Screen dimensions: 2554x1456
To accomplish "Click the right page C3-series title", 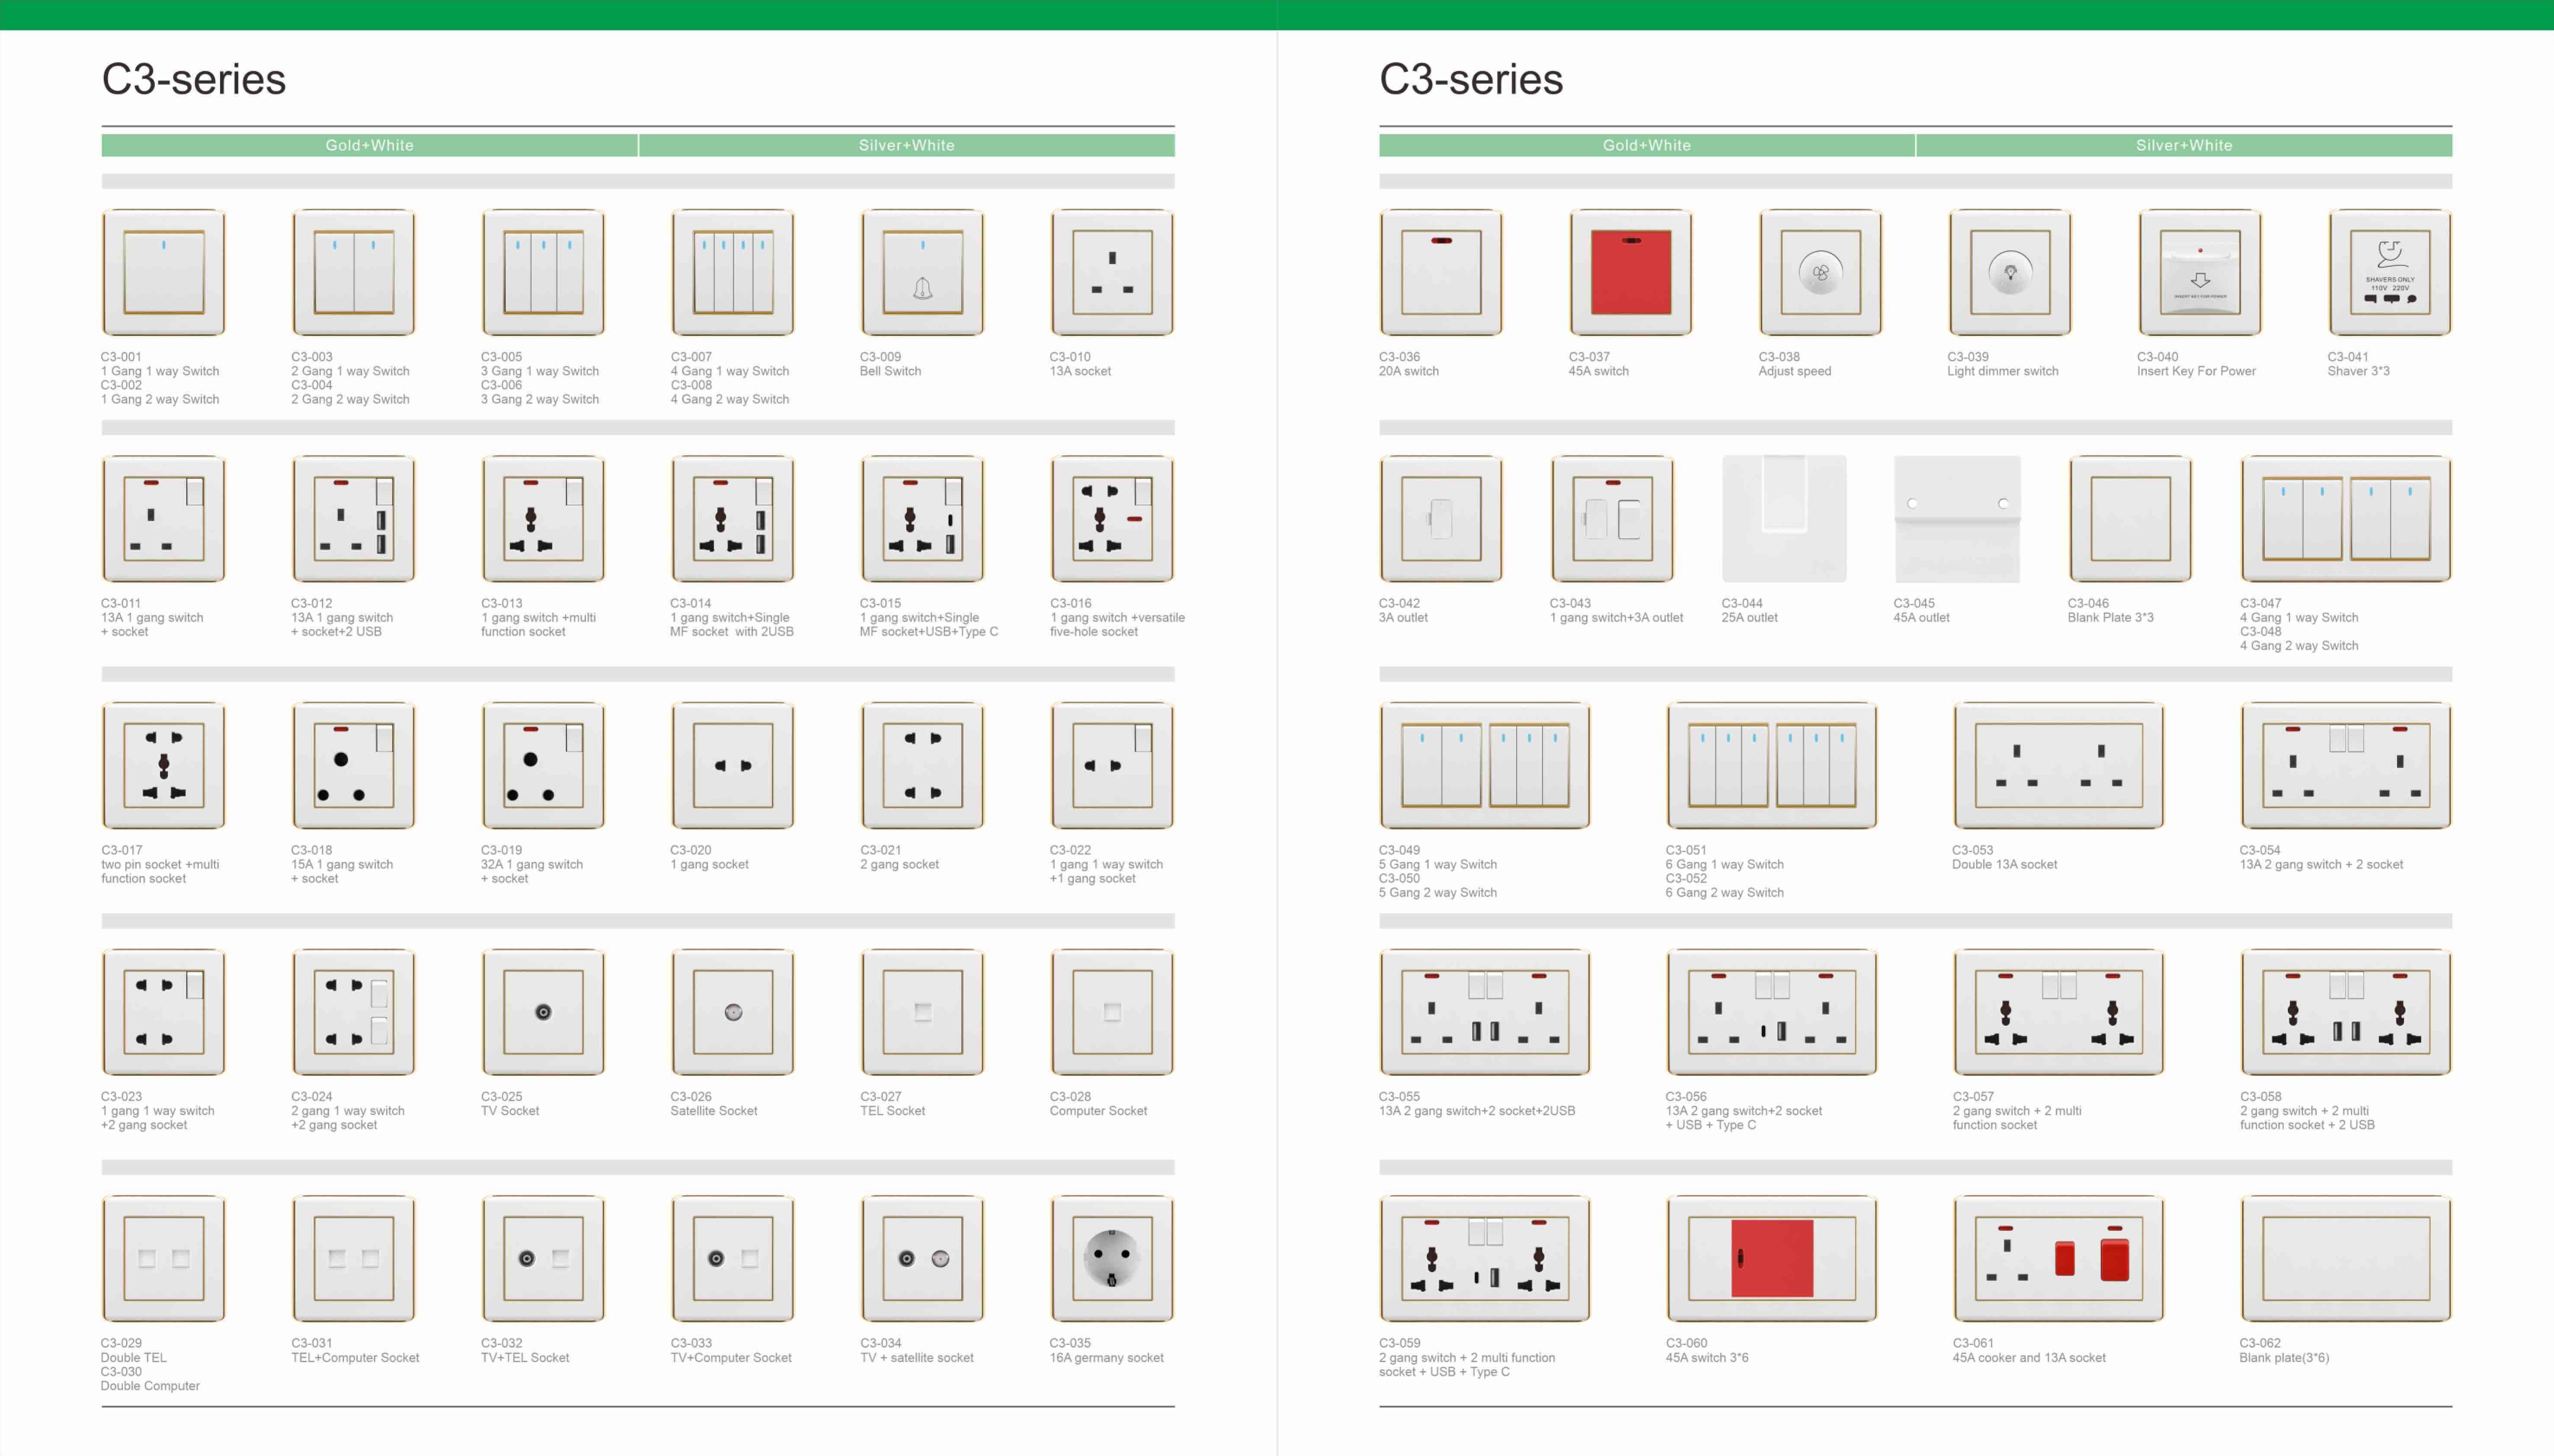I will [1471, 79].
